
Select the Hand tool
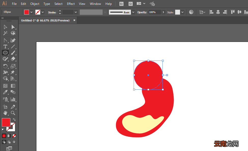(x=5, y=113)
